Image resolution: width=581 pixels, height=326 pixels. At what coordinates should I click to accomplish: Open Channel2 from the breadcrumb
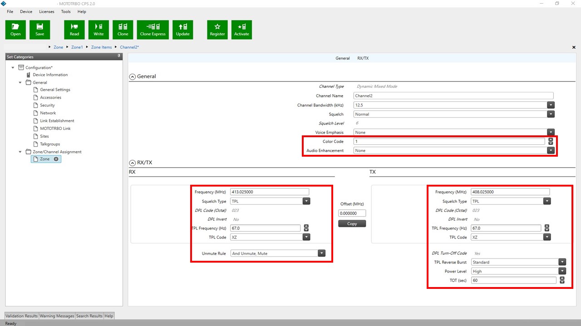point(129,47)
